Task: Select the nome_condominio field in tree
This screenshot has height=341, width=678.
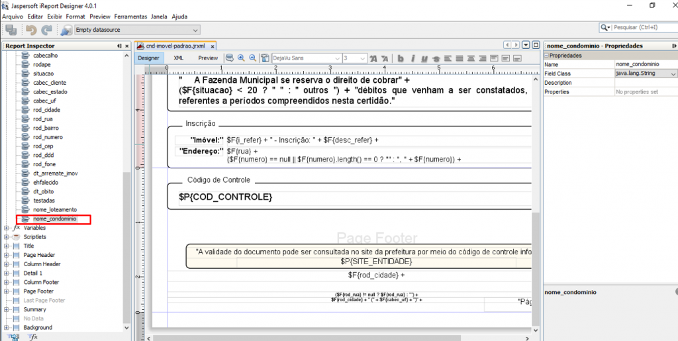Action: click(54, 219)
